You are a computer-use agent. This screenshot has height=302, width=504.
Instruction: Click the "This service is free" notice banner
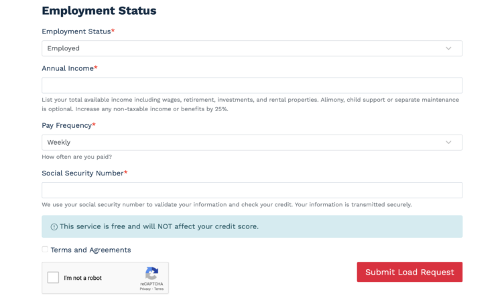coord(252,226)
